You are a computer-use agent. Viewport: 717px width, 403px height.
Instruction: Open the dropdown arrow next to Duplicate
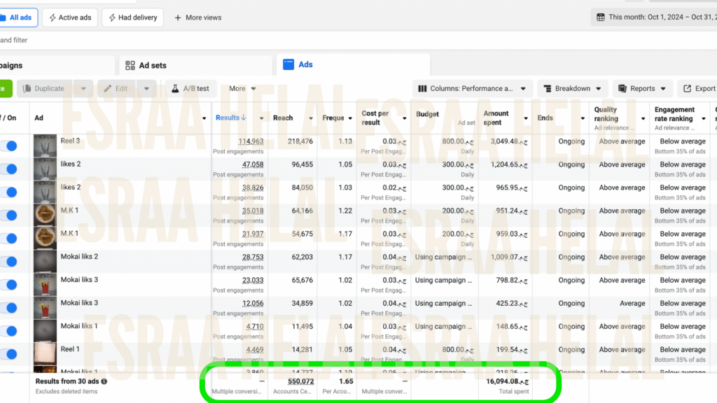(83, 89)
